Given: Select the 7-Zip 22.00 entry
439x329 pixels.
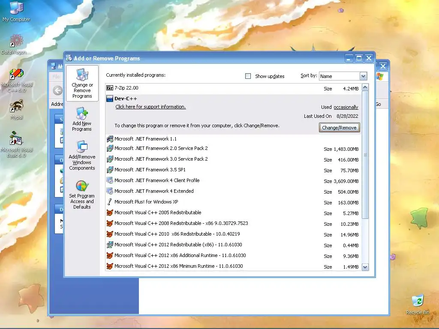Looking at the screenshot, I should (x=234, y=88).
